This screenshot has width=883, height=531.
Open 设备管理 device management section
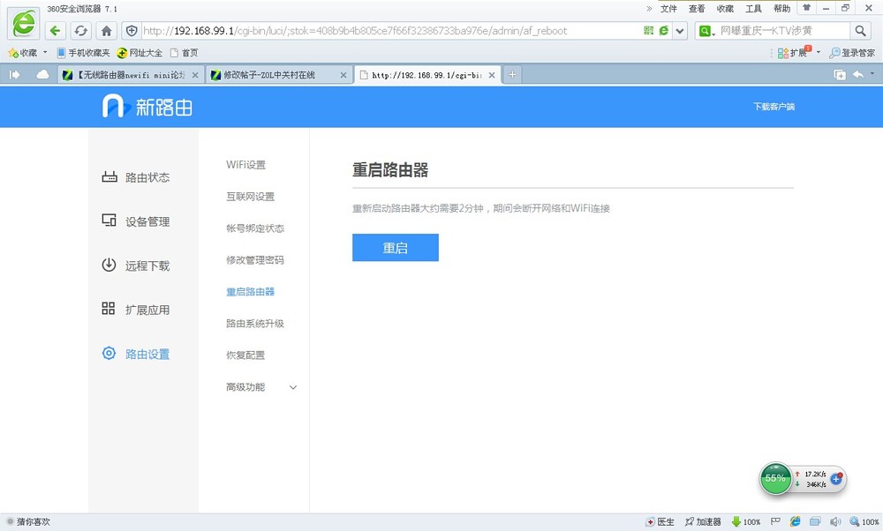(136, 221)
